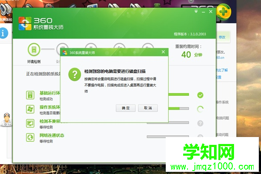Click the 程序版本 3.1.0.2003 text
261x174 pixels.
190,34
